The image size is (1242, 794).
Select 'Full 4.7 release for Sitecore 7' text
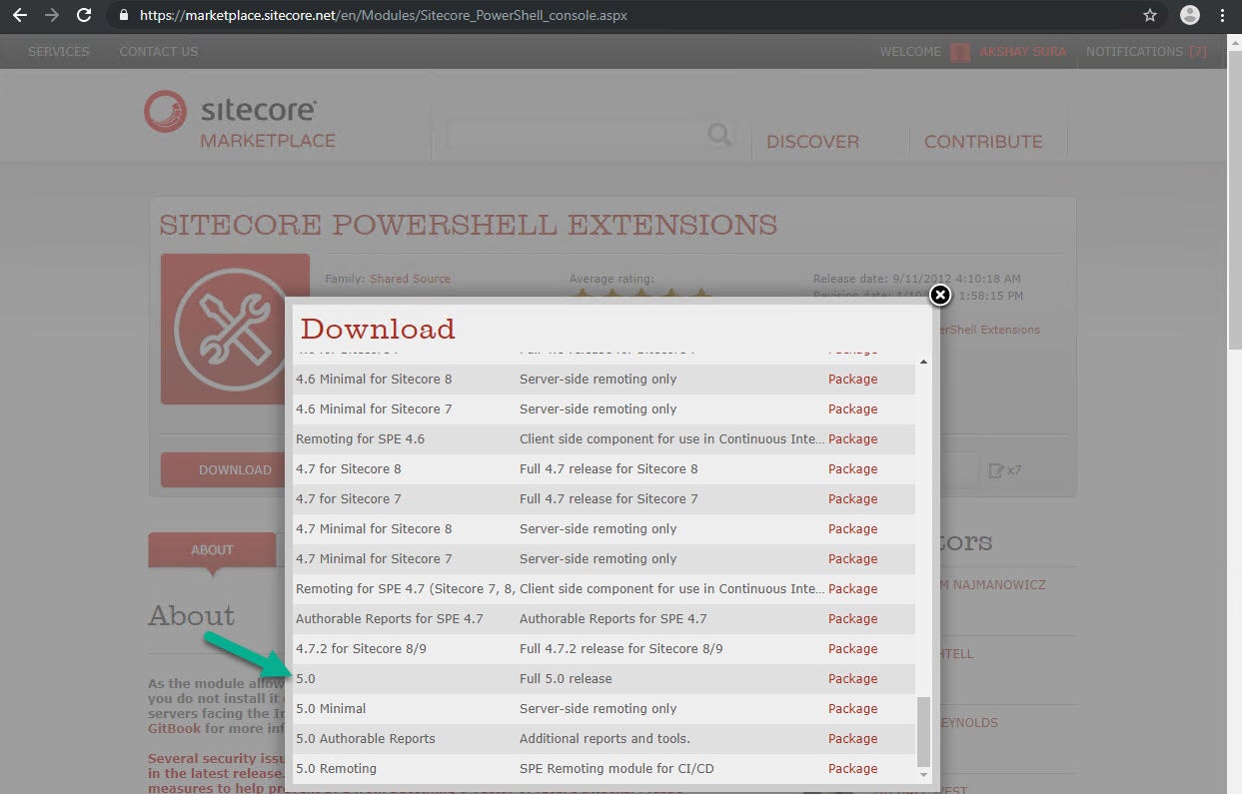(x=609, y=498)
